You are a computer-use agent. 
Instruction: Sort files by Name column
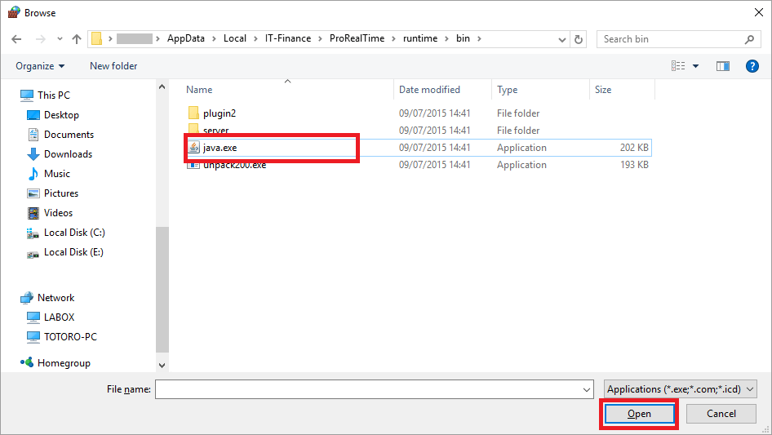click(199, 90)
